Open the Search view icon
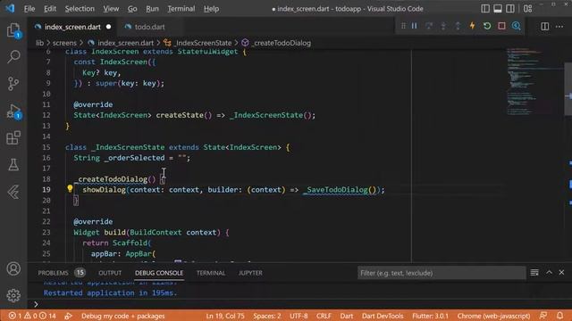This screenshot has height=321, width=572. coord(13,56)
